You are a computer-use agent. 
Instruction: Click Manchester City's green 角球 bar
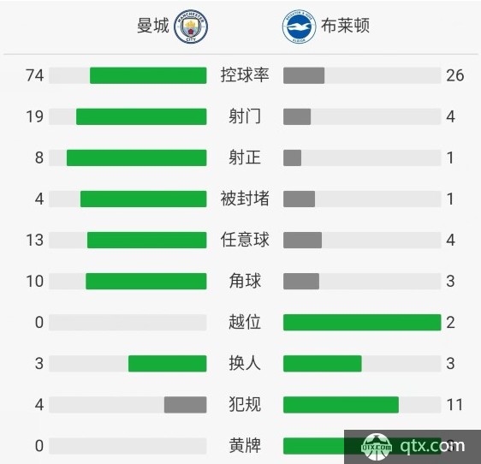[x=146, y=281]
